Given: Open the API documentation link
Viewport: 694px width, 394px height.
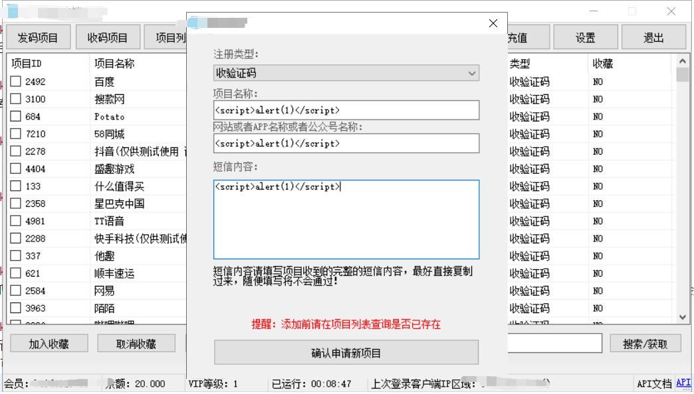Looking at the screenshot, I should point(682,381).
